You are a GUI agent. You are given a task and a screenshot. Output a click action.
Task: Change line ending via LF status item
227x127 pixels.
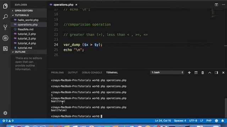pyautogui.click(x=201, y=121)
